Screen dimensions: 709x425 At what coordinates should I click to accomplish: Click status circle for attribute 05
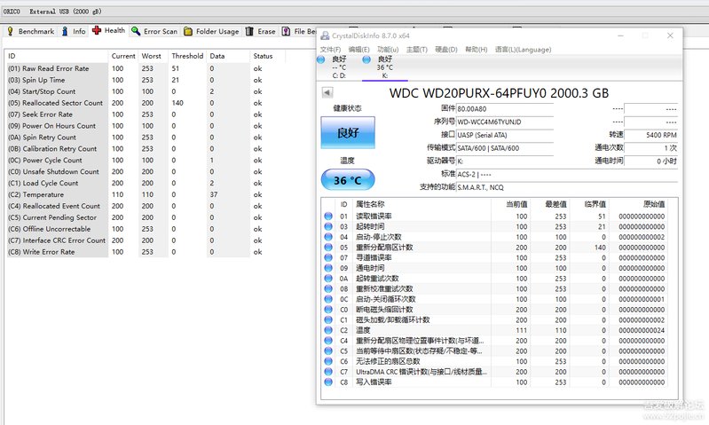pos(328,248)
